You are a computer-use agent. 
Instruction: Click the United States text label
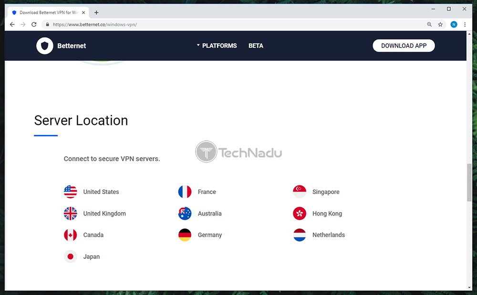(x=101, y=192)
